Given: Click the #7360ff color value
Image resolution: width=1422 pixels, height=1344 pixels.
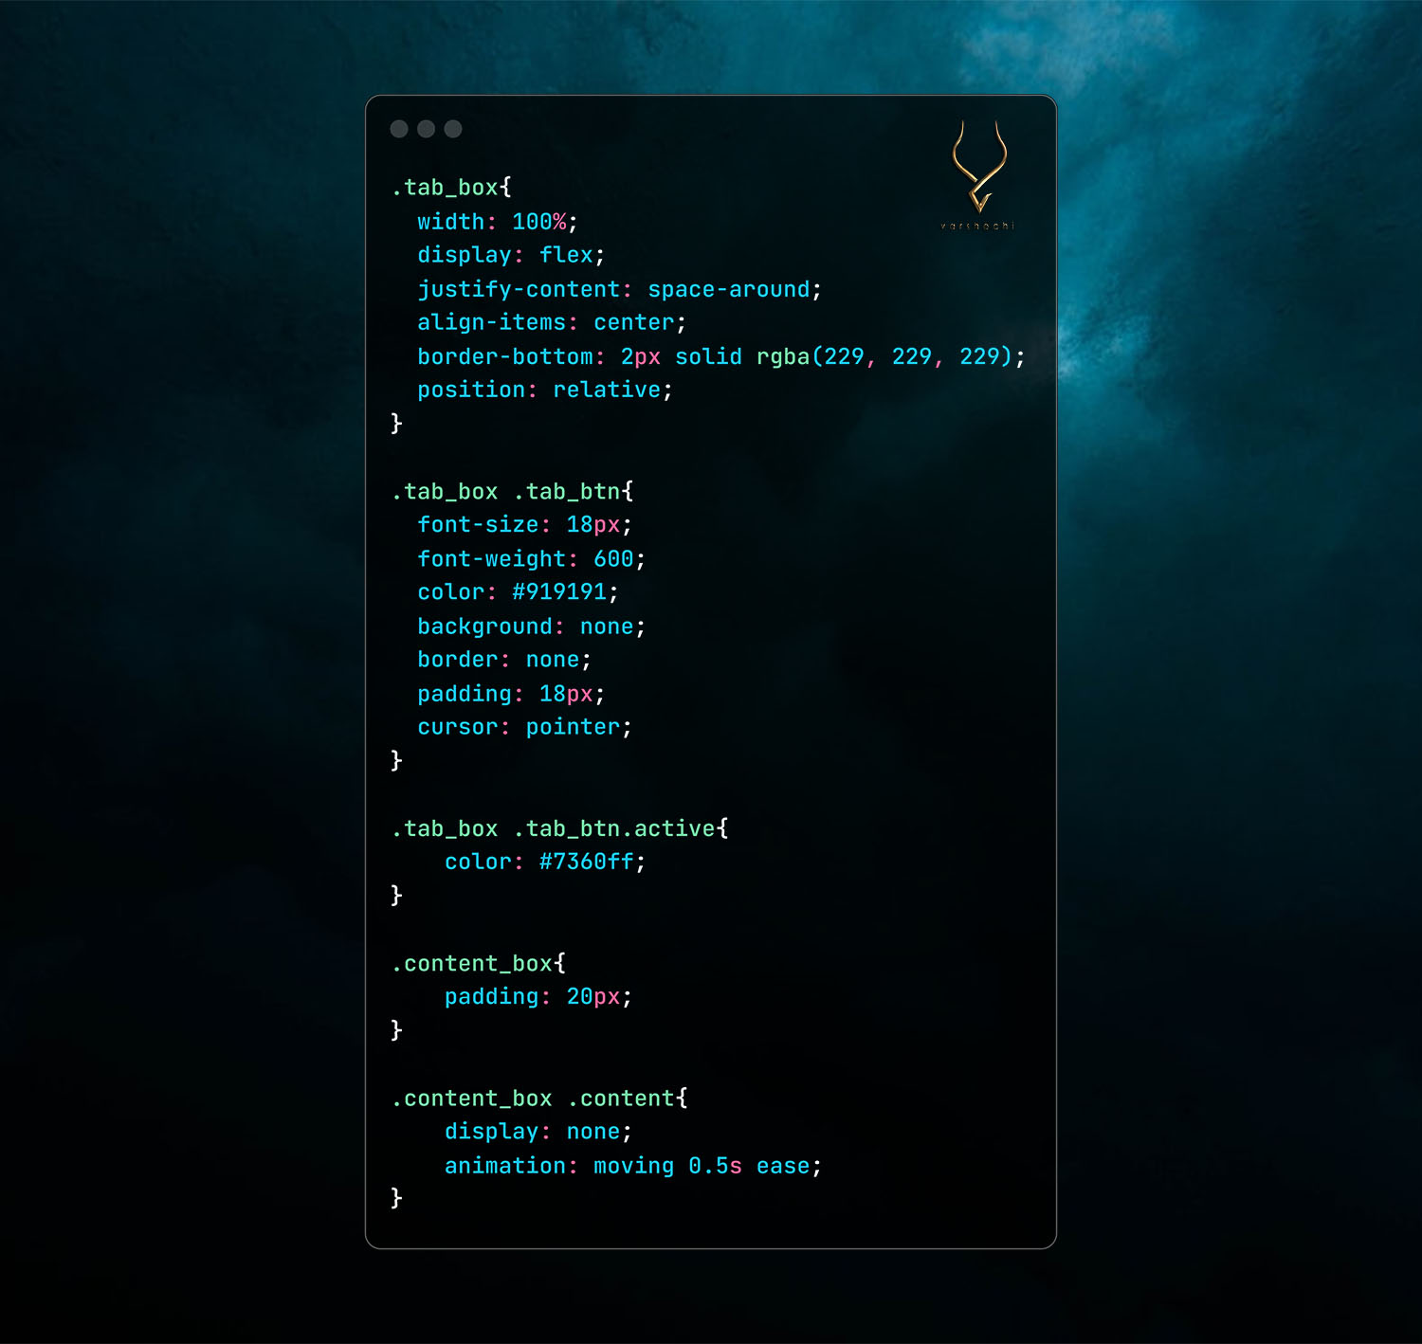Looking at the screenshot, I should 586,862.
